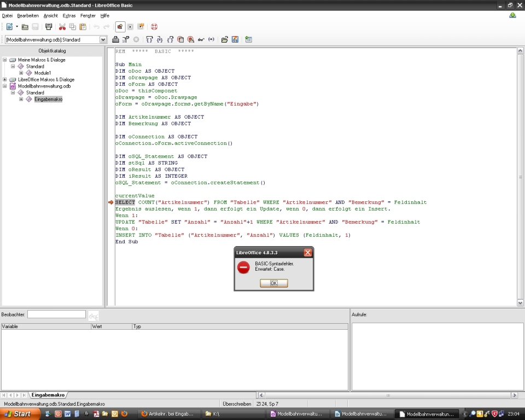
Task: Click the update notification icon in menu bar
Action: 512,16
